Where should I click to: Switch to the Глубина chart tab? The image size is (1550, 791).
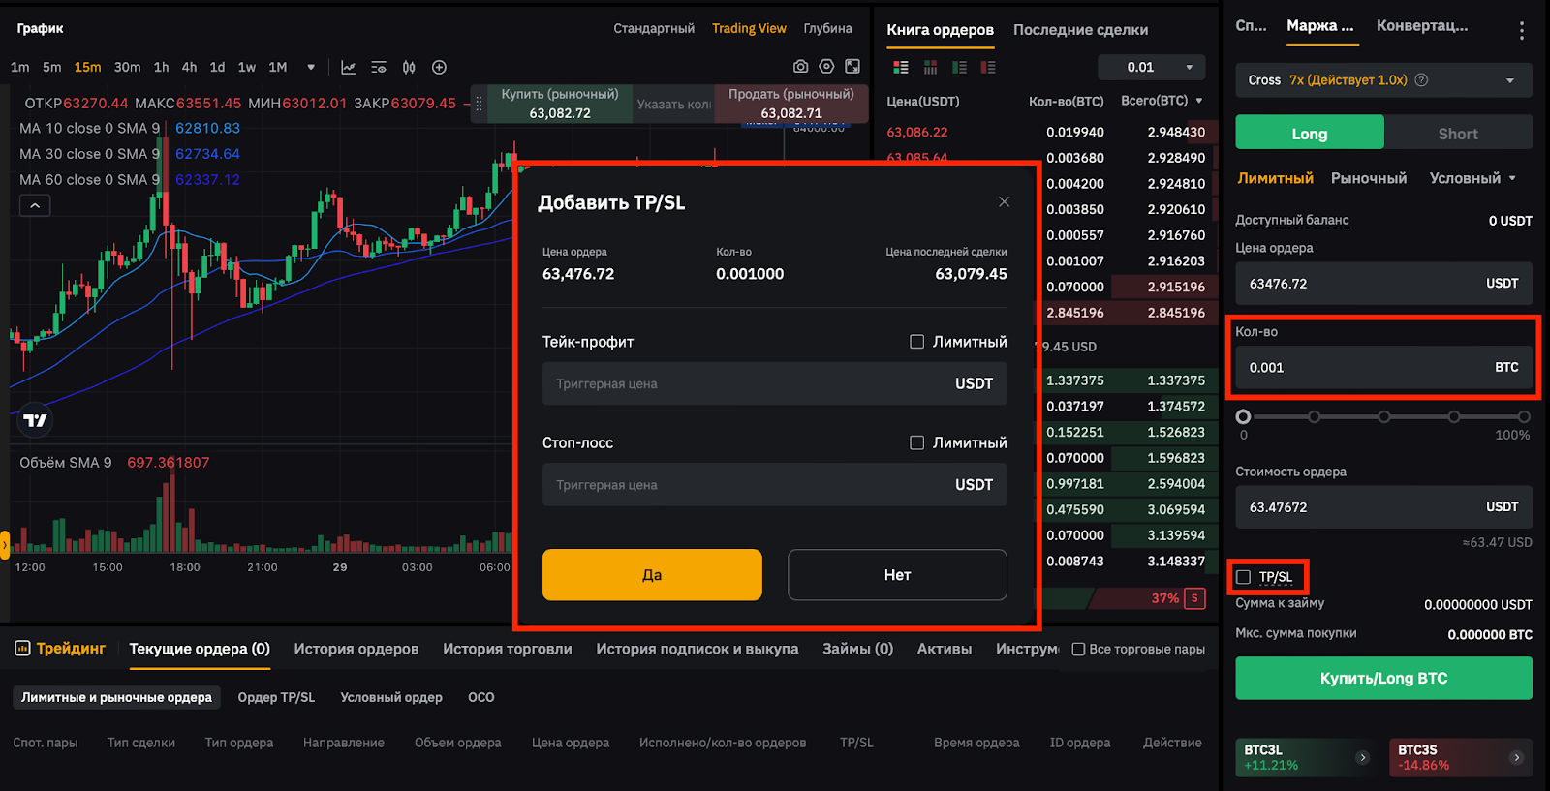pyautogui.click(x=827, y=28)
